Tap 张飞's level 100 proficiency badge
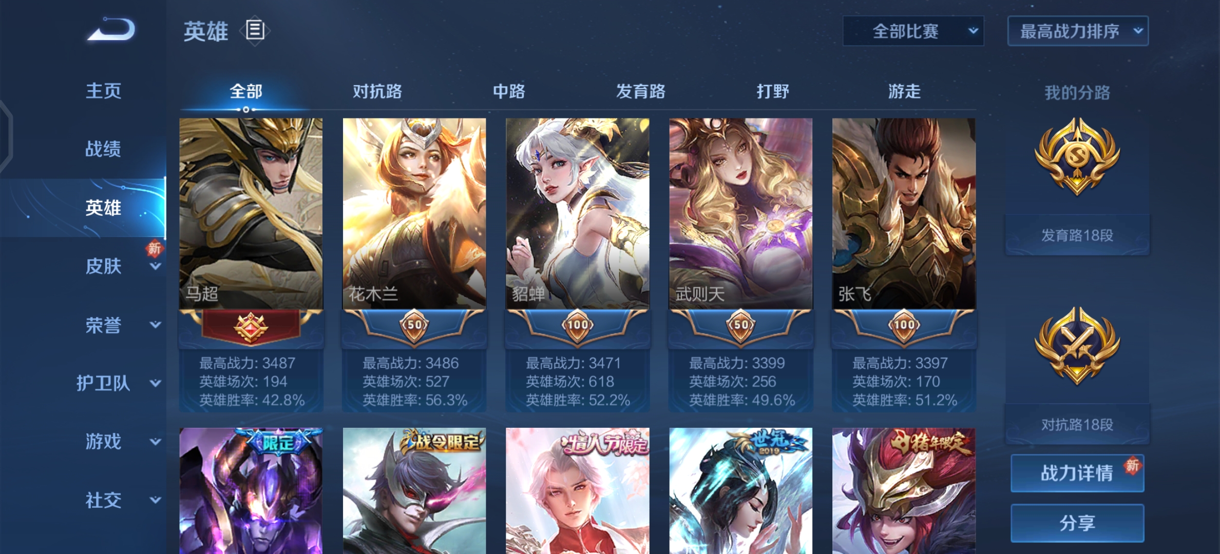The height and width of the screenshot is (554, 1220). tap(904, 325)
